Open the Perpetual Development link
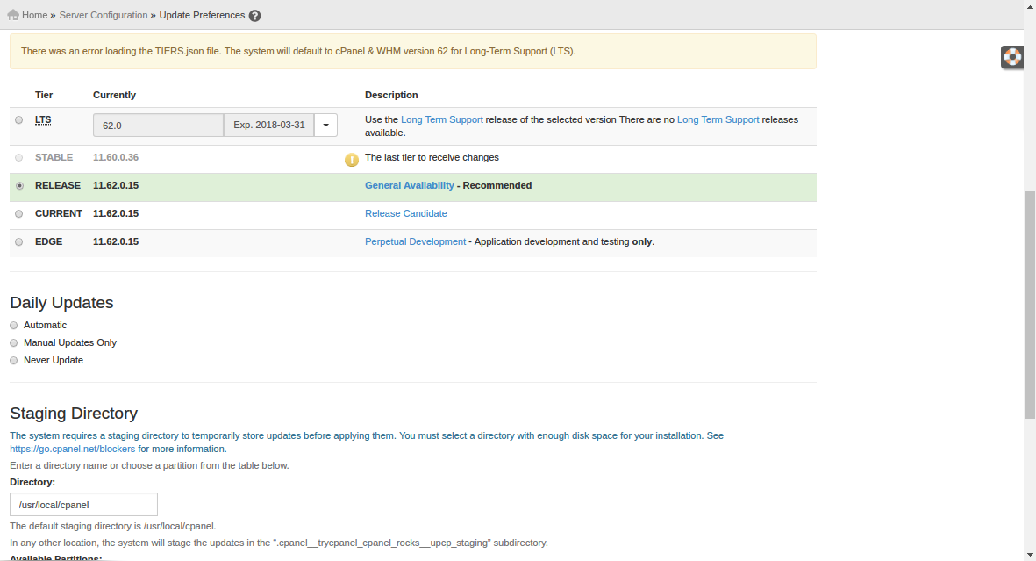Viewport: 1036px width, 561px height. (x=416, y=241)
